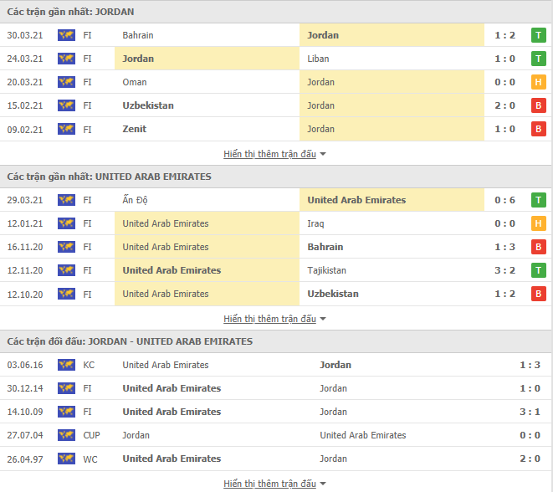Expand more head-to-head matches at the bottom
The width and height of the screenshot is (553, 492).
274,484
